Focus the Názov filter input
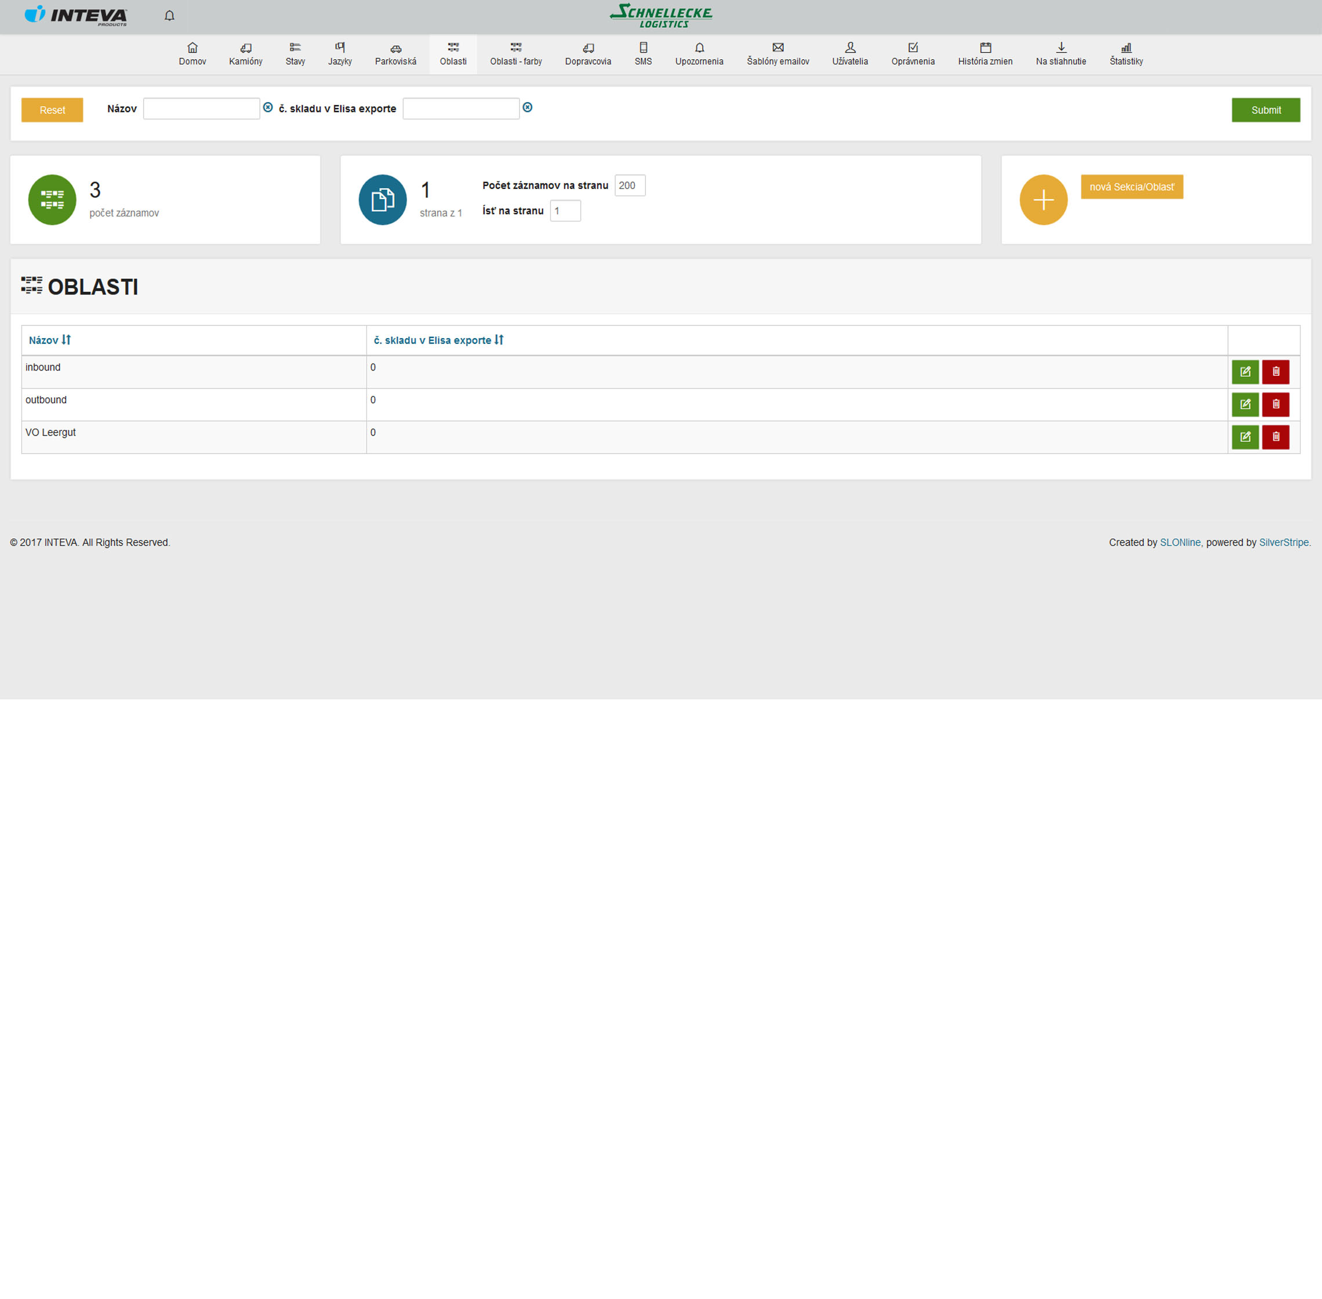 pos(201,108)
